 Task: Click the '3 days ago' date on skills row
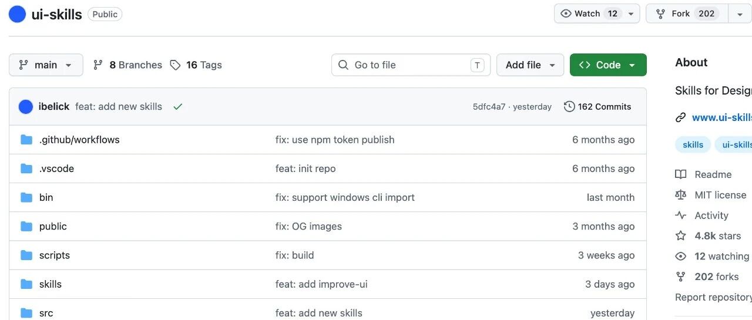[x=610, y=284]
